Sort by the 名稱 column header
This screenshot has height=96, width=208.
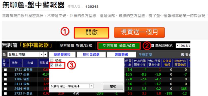(30, 63)
